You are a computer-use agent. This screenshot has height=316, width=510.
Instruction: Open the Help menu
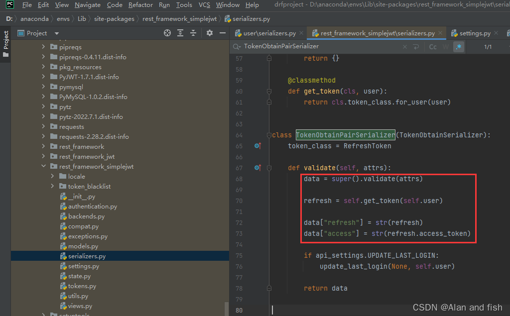point(252,5)
